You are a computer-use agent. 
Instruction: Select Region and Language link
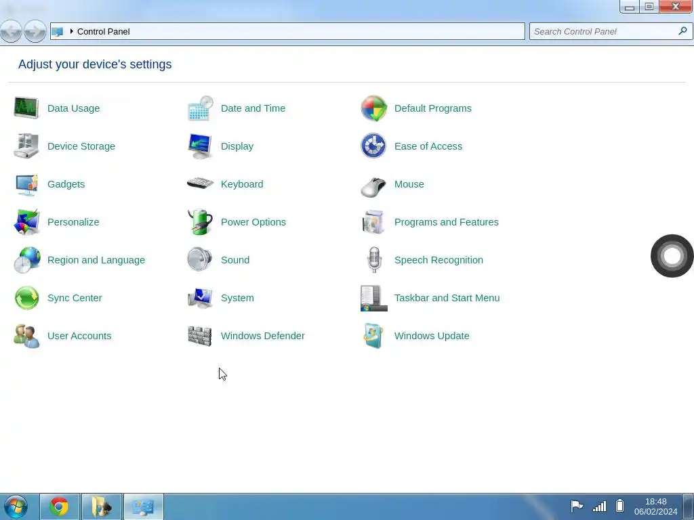[96, 261]
